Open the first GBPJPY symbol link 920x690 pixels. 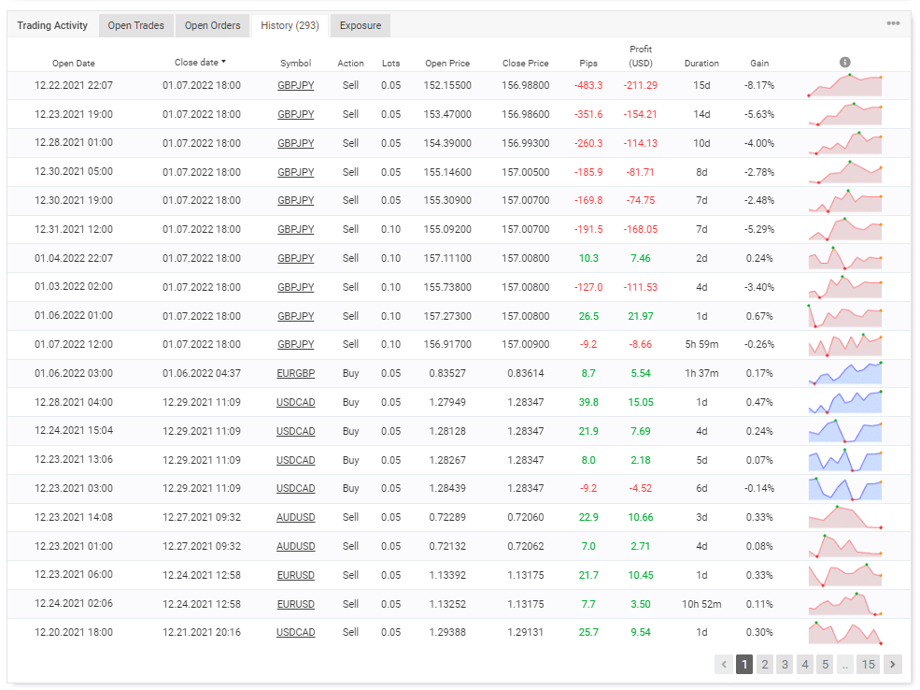[296, 85]
